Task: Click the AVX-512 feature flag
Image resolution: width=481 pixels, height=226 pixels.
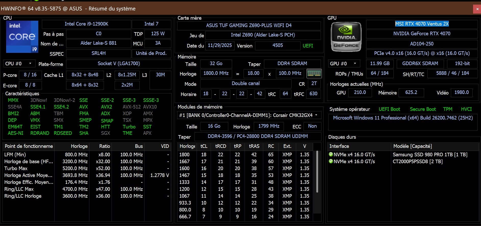Action: pos(132,107)
